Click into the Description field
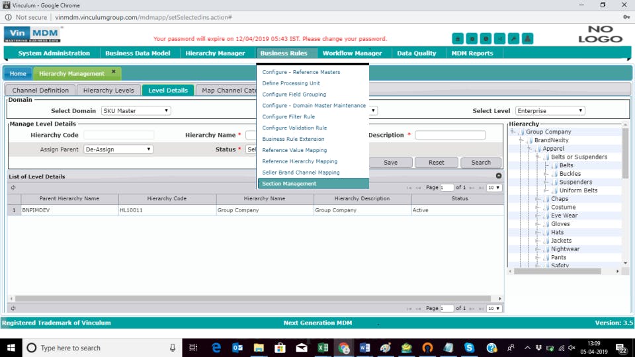This screenshot has height=357, width=635. pos(450,135)
